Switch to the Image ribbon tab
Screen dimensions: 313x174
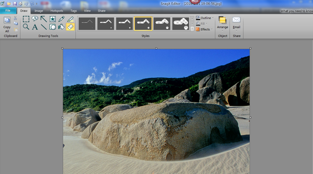coord(39,11)
